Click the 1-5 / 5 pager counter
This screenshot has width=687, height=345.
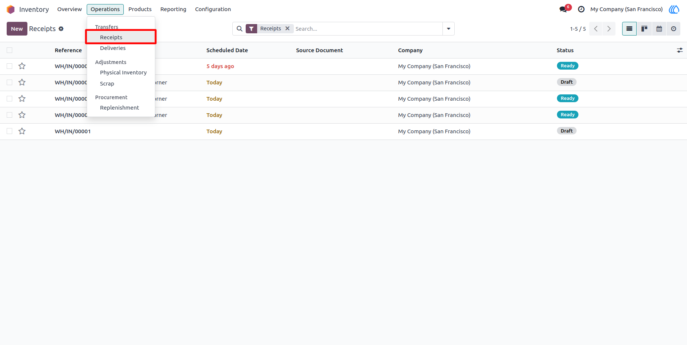coord(578,29)
